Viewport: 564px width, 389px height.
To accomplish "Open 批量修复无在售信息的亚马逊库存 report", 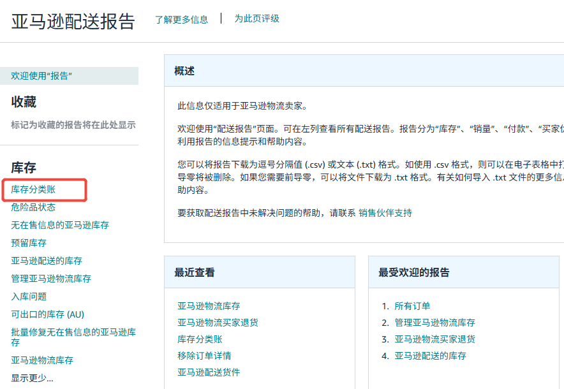I will click(73, 337).
